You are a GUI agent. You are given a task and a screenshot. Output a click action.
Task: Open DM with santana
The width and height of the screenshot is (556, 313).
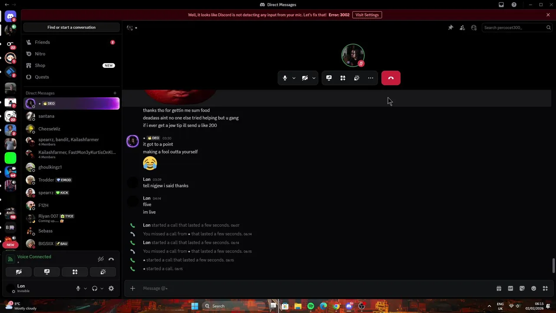[71, 116]
